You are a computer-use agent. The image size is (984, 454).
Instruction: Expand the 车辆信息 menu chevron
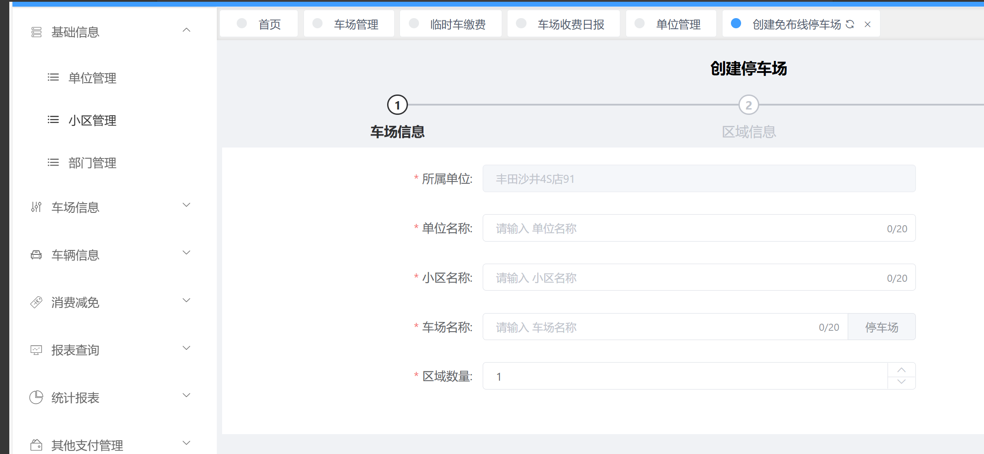click(187, 253)
